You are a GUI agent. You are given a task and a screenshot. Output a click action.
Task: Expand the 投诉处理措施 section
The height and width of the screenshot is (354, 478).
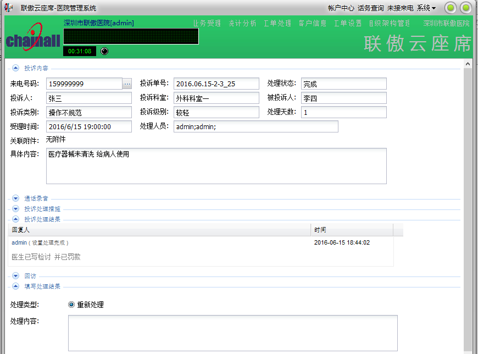click(15, 209)
